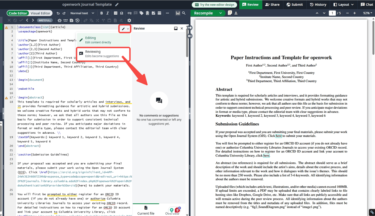Open the Normal text style dropdown
This screenshot has height=216, width=375.
[x=82, y=13]
